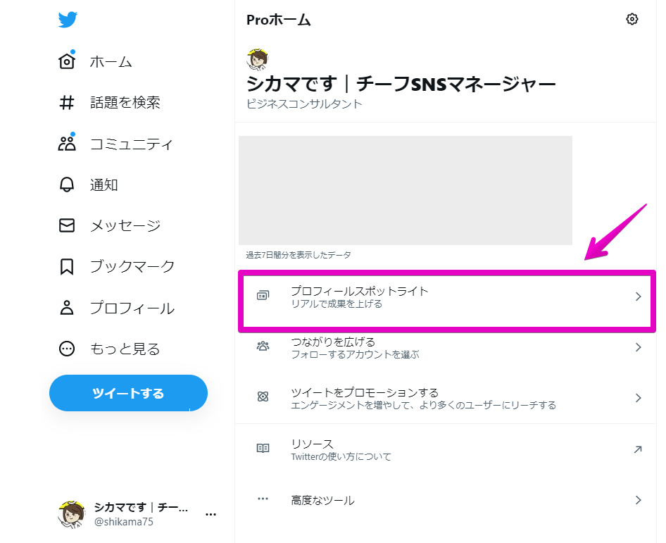This screenshot has width=666, height=543.
Task: Click the ツイートする button
Action: (x=128, y=393)
